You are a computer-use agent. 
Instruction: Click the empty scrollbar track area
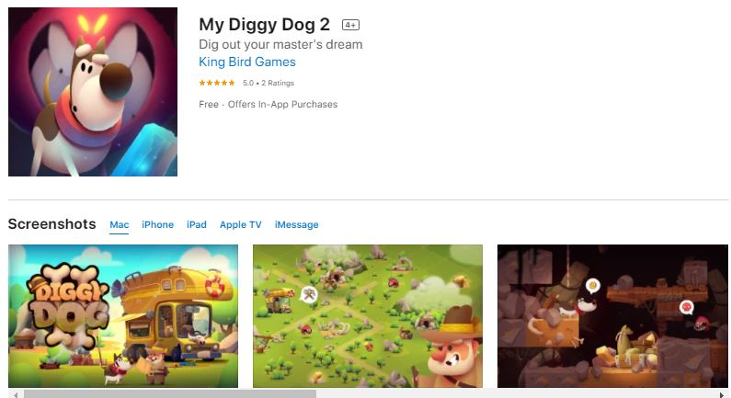pyautogui.click(x=516, y=394)
